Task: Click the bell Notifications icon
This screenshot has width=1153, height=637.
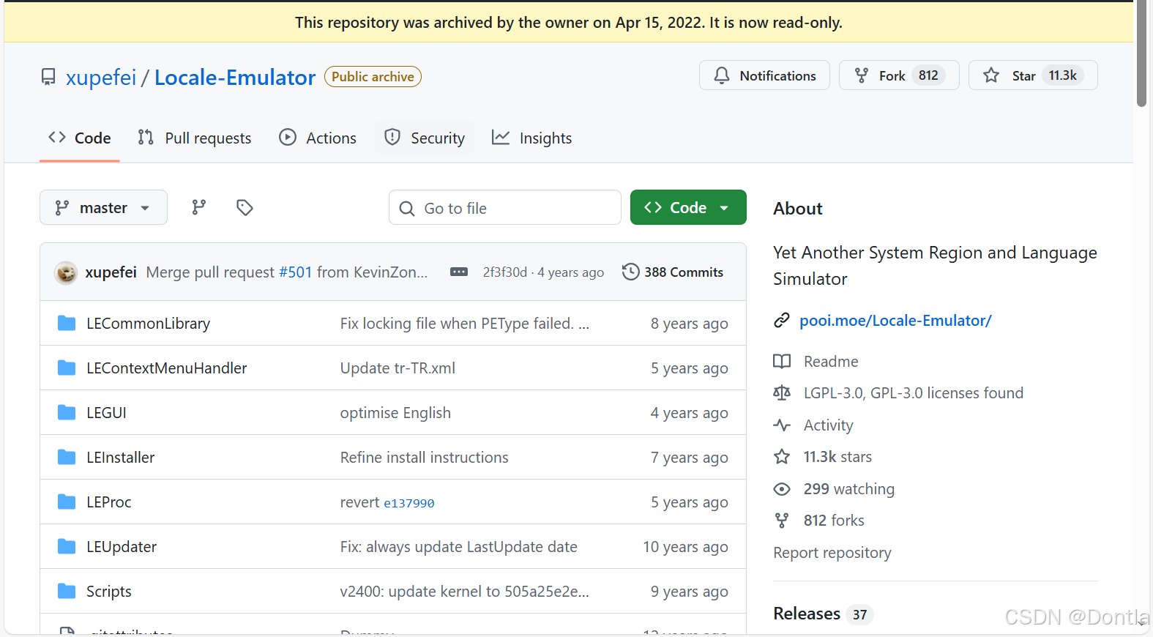Action: point(722,75)
